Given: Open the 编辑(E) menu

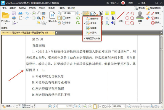Looking at the screenshot, I should [13, 8].
